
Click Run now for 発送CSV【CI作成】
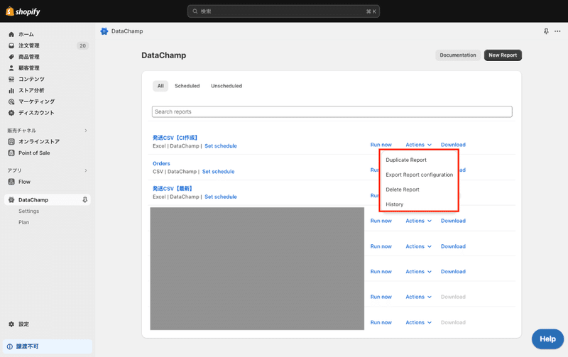coord(381,145)
